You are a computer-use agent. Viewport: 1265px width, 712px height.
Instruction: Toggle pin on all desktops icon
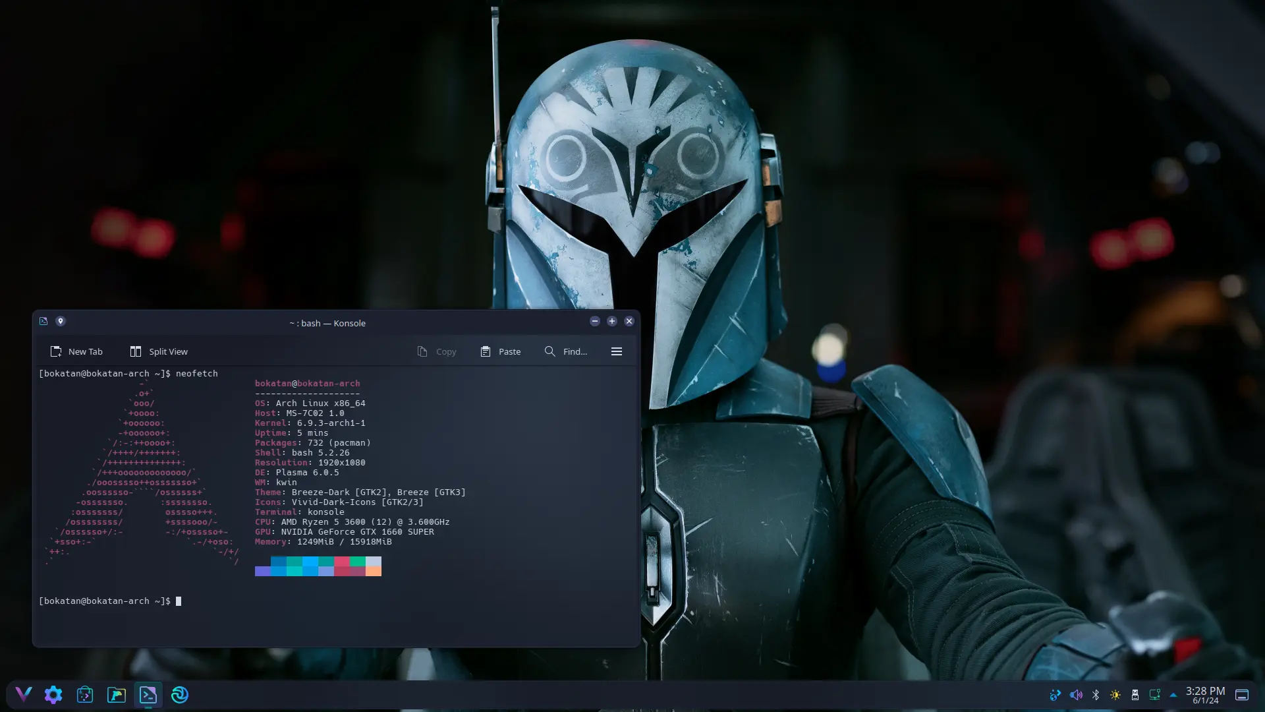pyautogui.click(x=61, y=321)
